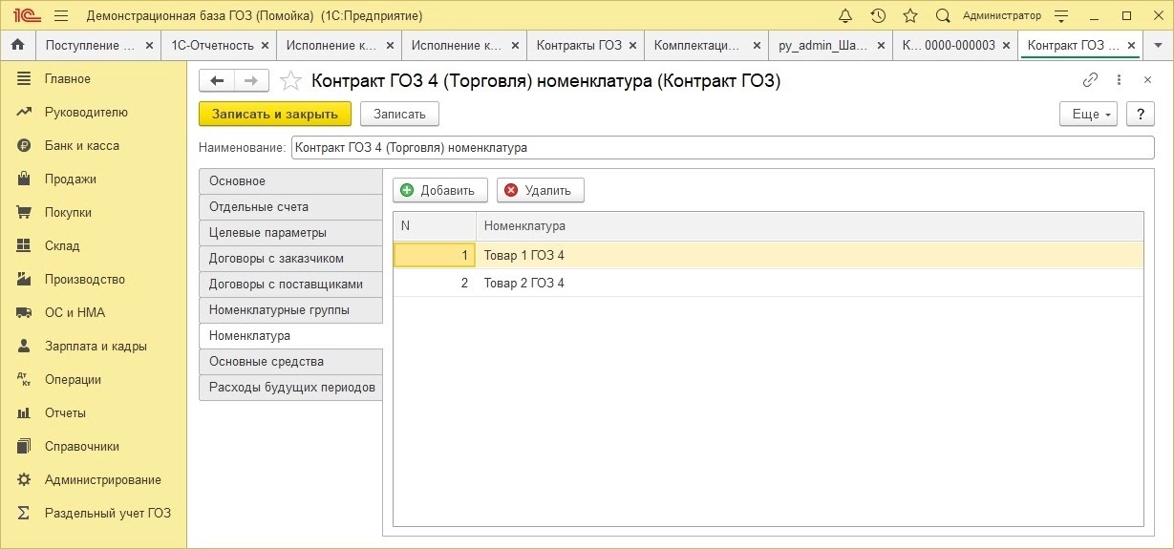This screenshot has height=549, width=1174.
Task: Add form to favorites star
Action: click(291, 81)
